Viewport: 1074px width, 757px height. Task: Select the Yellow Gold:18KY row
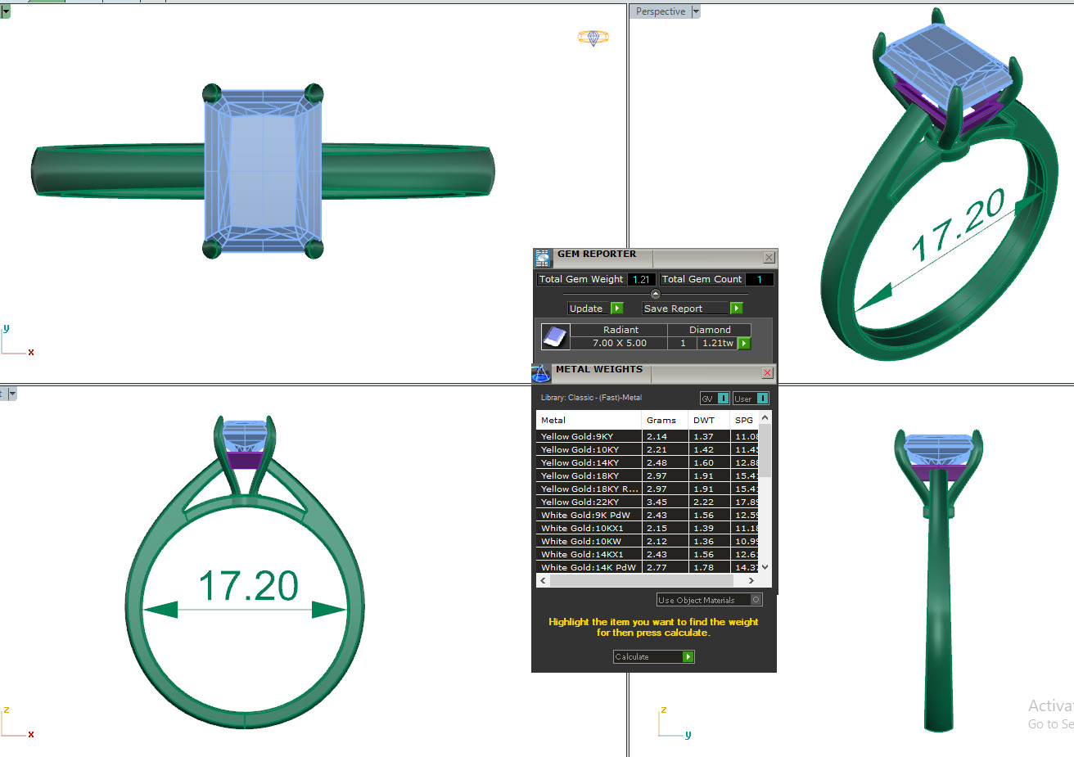coord(648,475)
